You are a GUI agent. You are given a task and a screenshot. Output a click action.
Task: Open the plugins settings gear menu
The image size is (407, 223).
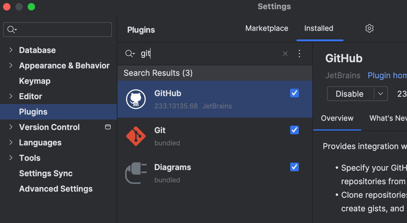click(369, 28)
